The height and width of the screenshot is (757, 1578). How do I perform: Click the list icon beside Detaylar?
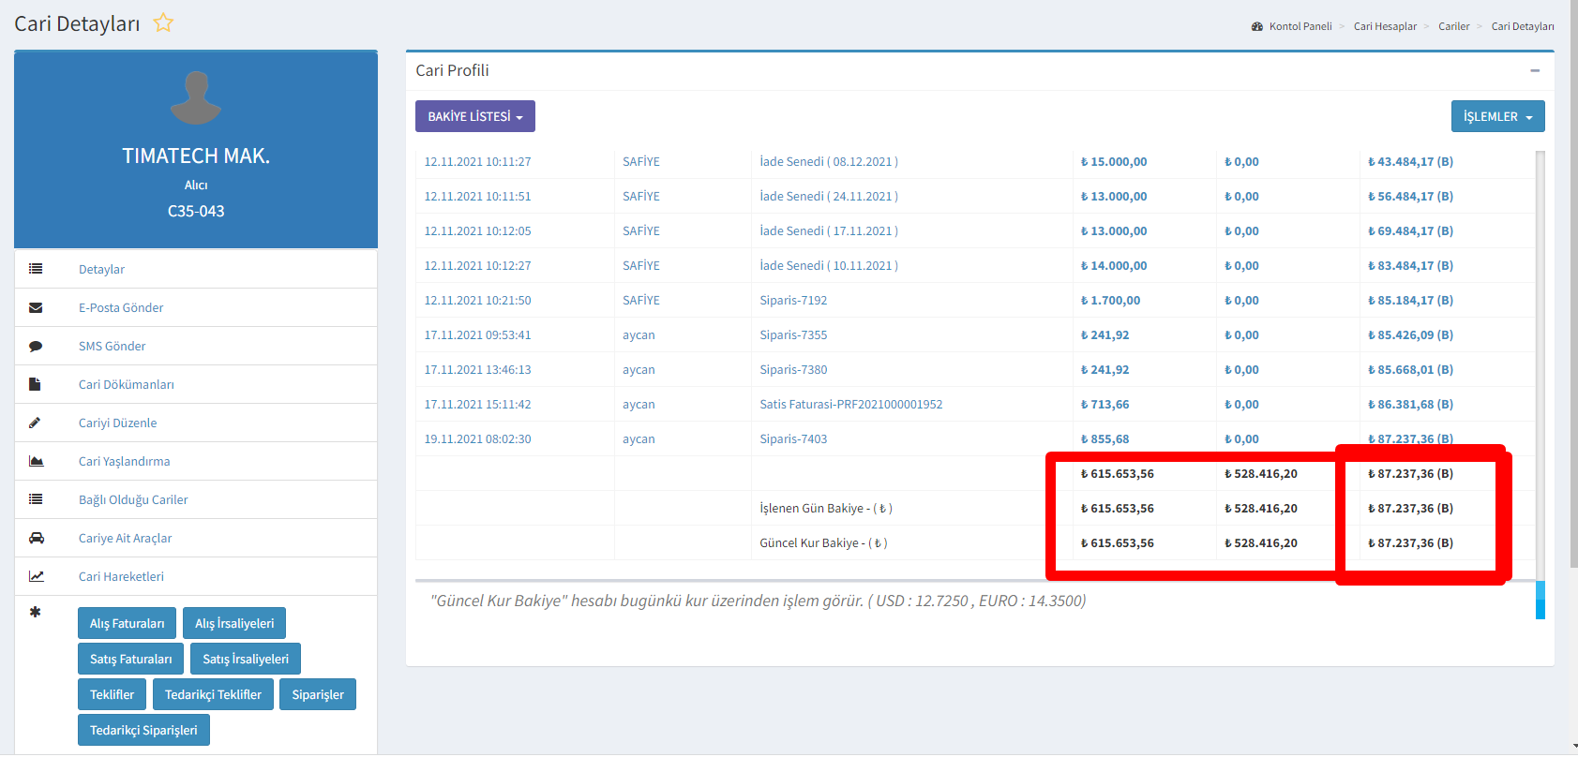click(36, 269)
